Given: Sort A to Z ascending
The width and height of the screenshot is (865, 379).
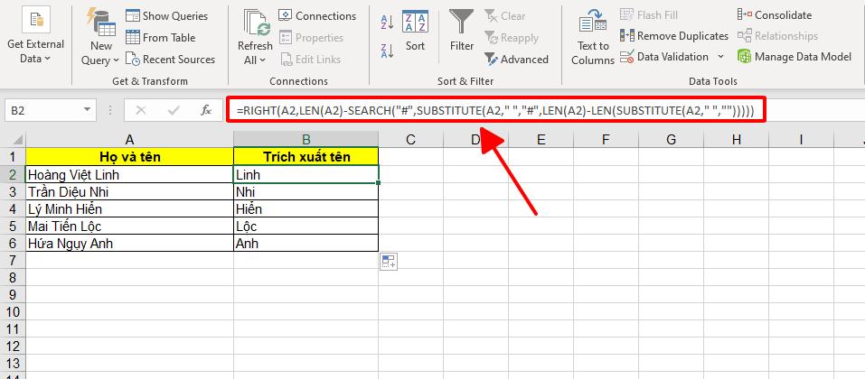Looking at the screenshot, I should [x=387, y=22].
